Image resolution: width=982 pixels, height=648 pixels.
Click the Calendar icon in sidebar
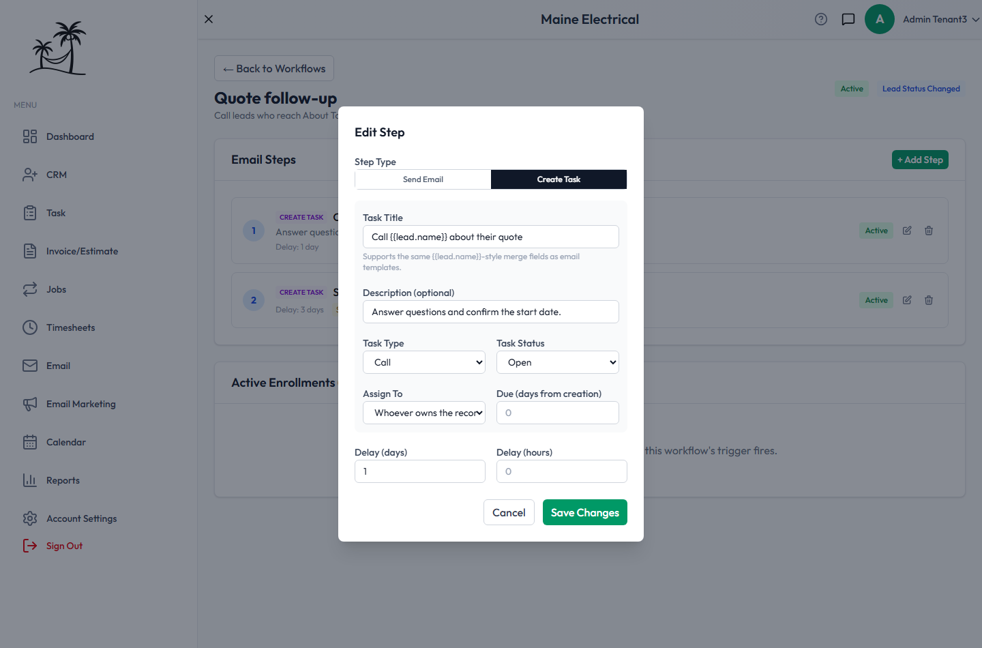pos(30,442)
